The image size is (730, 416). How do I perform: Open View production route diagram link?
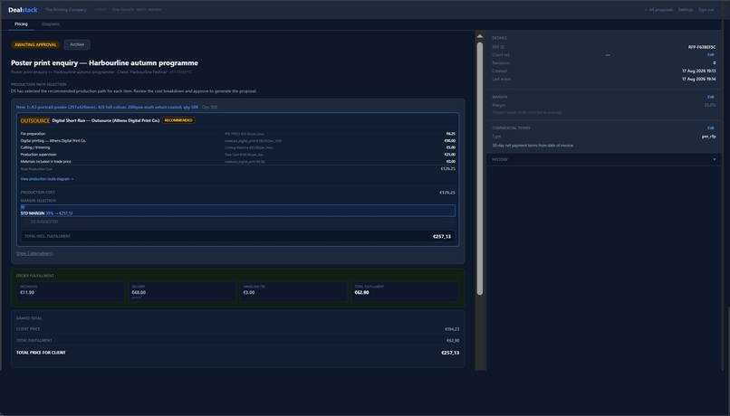coord(47,179)
